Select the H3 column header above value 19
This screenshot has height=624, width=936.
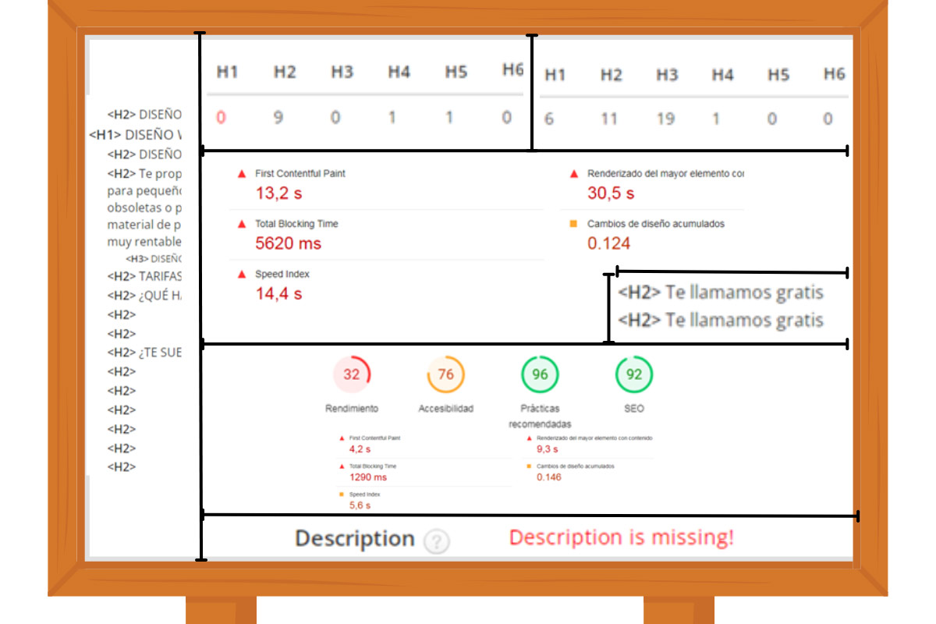tap(667, 75)
